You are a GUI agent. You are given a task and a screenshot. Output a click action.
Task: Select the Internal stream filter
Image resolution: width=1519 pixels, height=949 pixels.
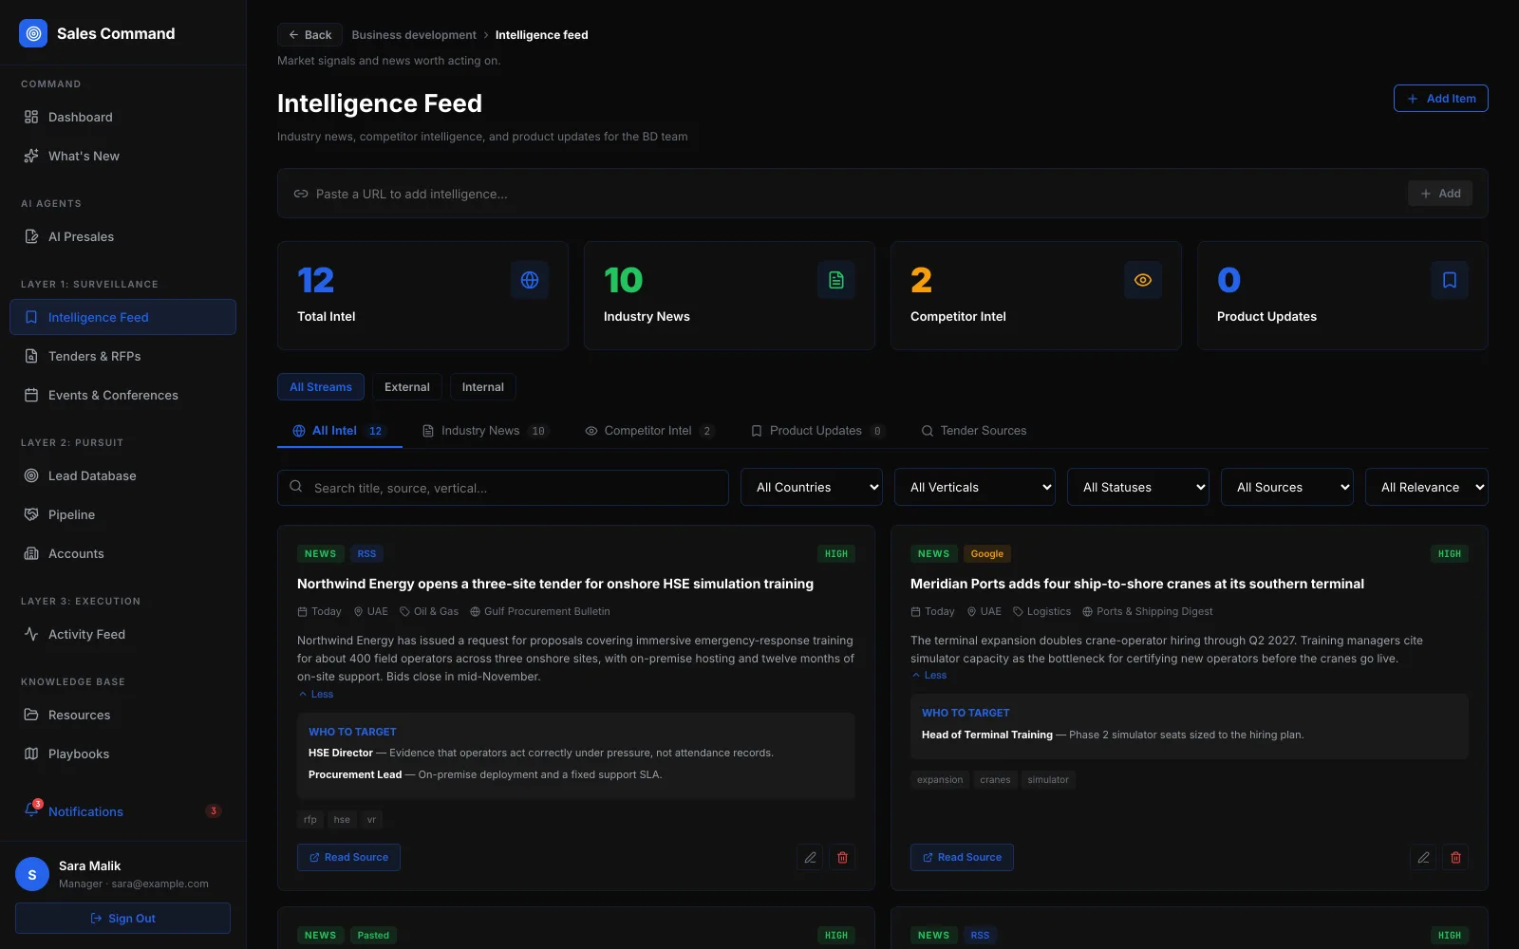(x=483, y=387)
